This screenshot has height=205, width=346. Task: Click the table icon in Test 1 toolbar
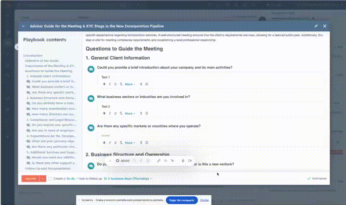(147, 84)
